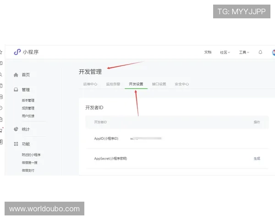This screenshot has width=275, height=220.
Task: Select 功能 in sidebar
Action: point(26,144)
